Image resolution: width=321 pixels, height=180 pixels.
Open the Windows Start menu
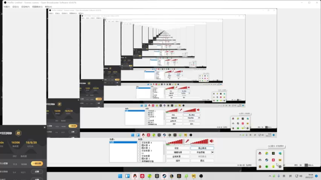pyautogui.click(x=120, y=176)
